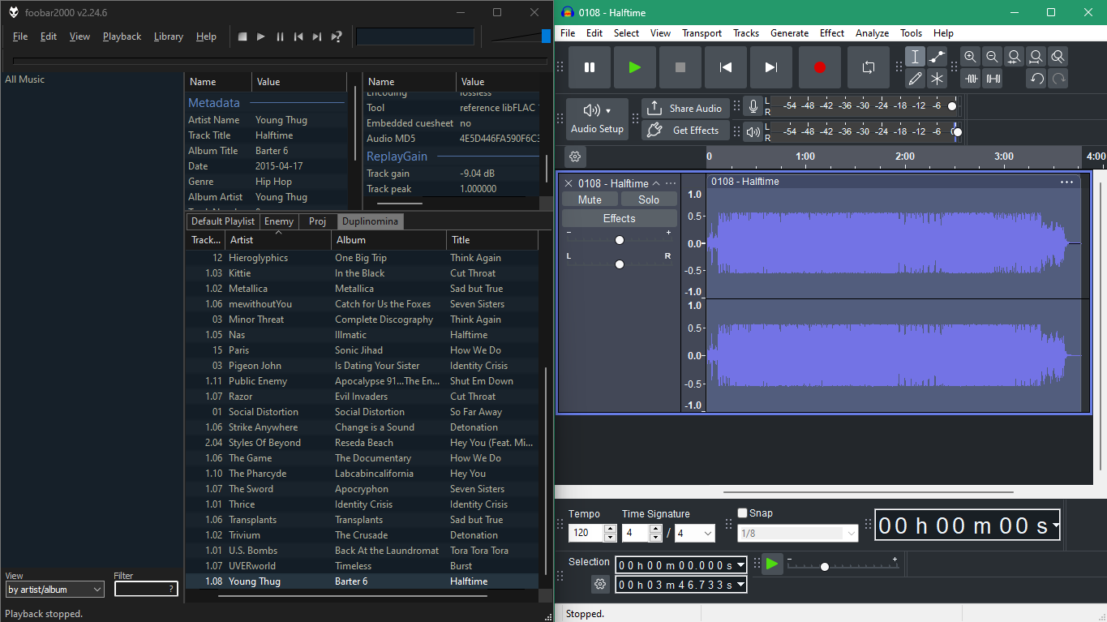The height and width of the screenshot is (622, 1107).
Task: Click the track Effects button
Action: (x=619, y=218)
